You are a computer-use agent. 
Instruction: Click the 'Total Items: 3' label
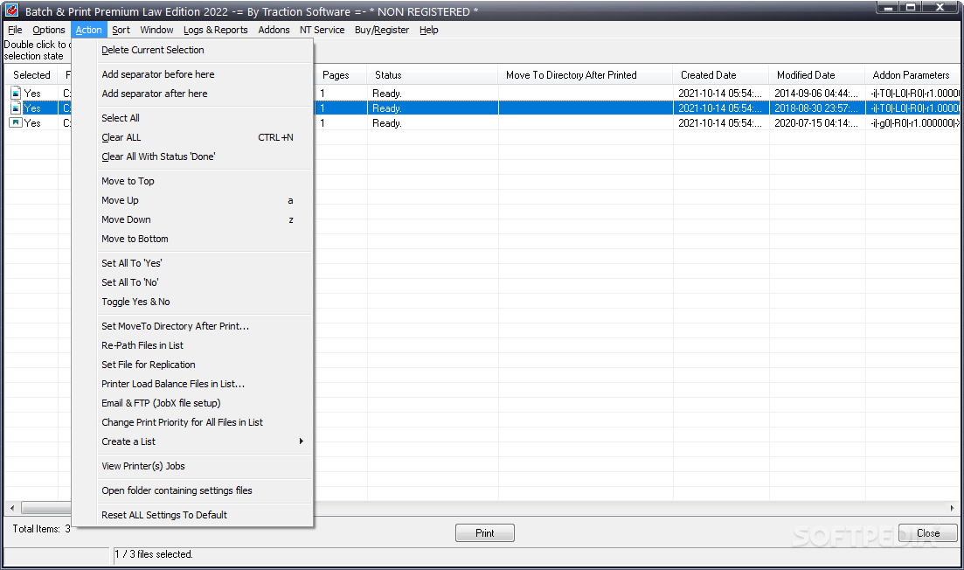click(x=41, y=529)
